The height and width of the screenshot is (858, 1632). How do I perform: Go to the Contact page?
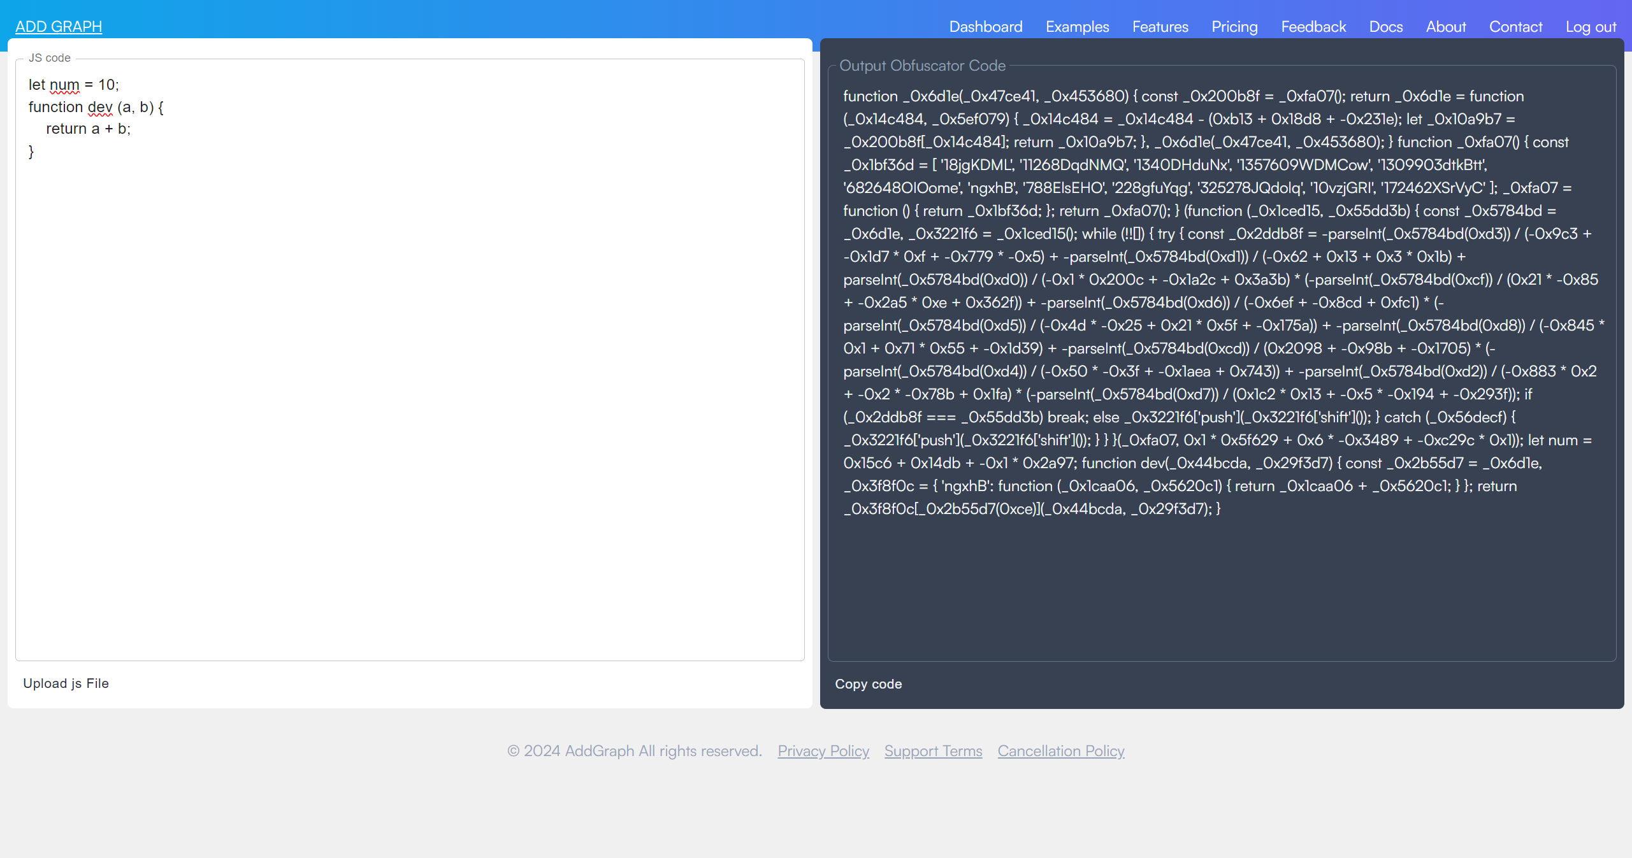1515,27
